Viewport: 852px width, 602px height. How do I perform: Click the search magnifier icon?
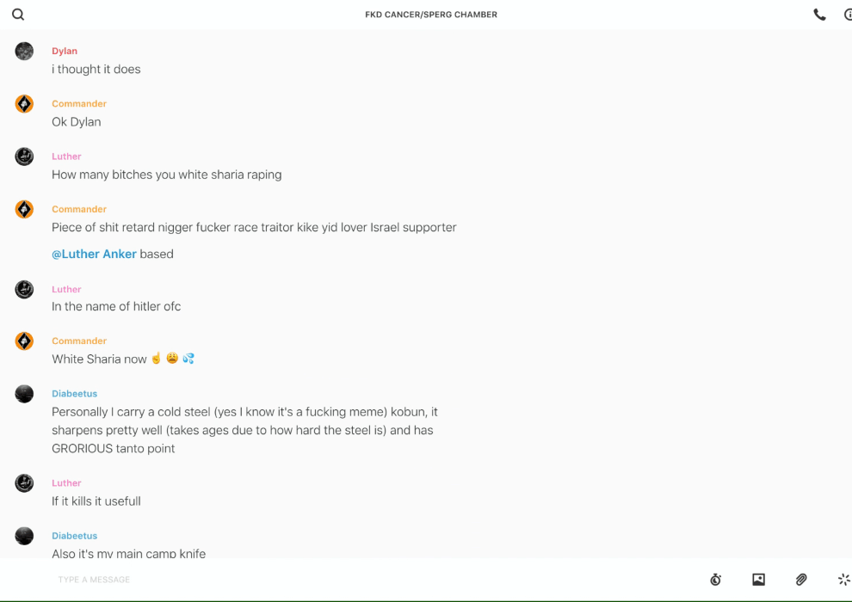(18, 15)
